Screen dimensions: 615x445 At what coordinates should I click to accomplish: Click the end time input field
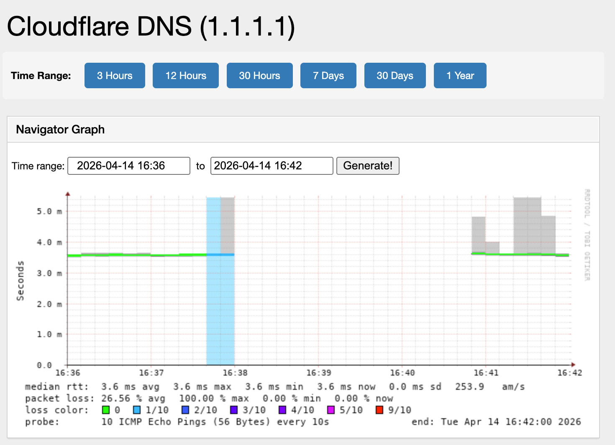coord(272,166)
